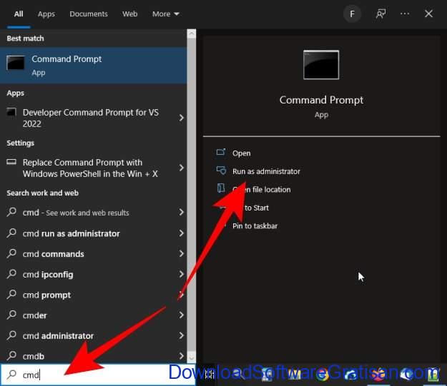Screen dimensions: 447x386
Task: Expand chevron for 'cmd commands'
Action: coord(182,253)
